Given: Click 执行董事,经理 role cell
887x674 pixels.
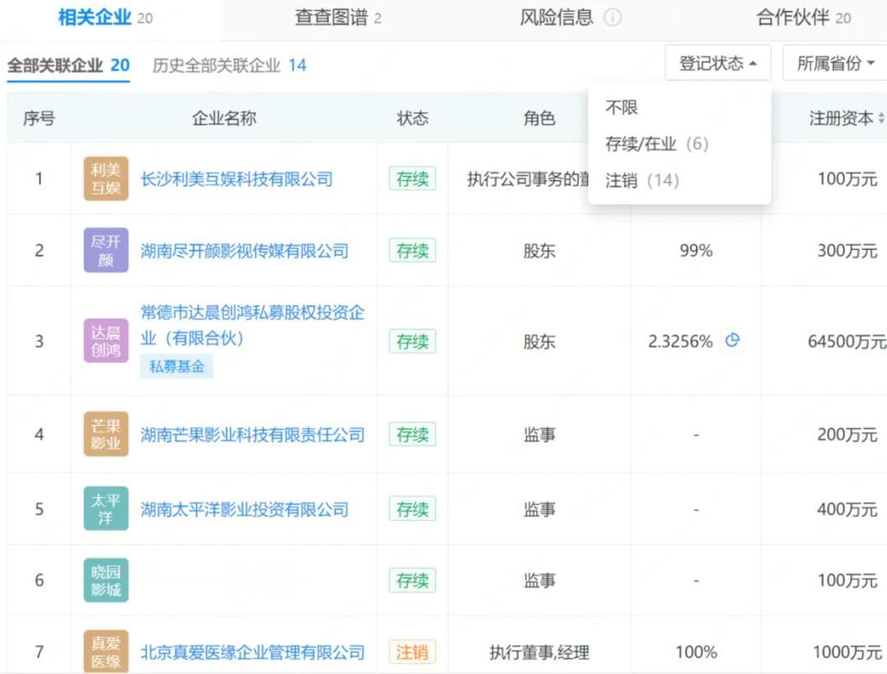Looking at the screenshot, I should 539,653.
